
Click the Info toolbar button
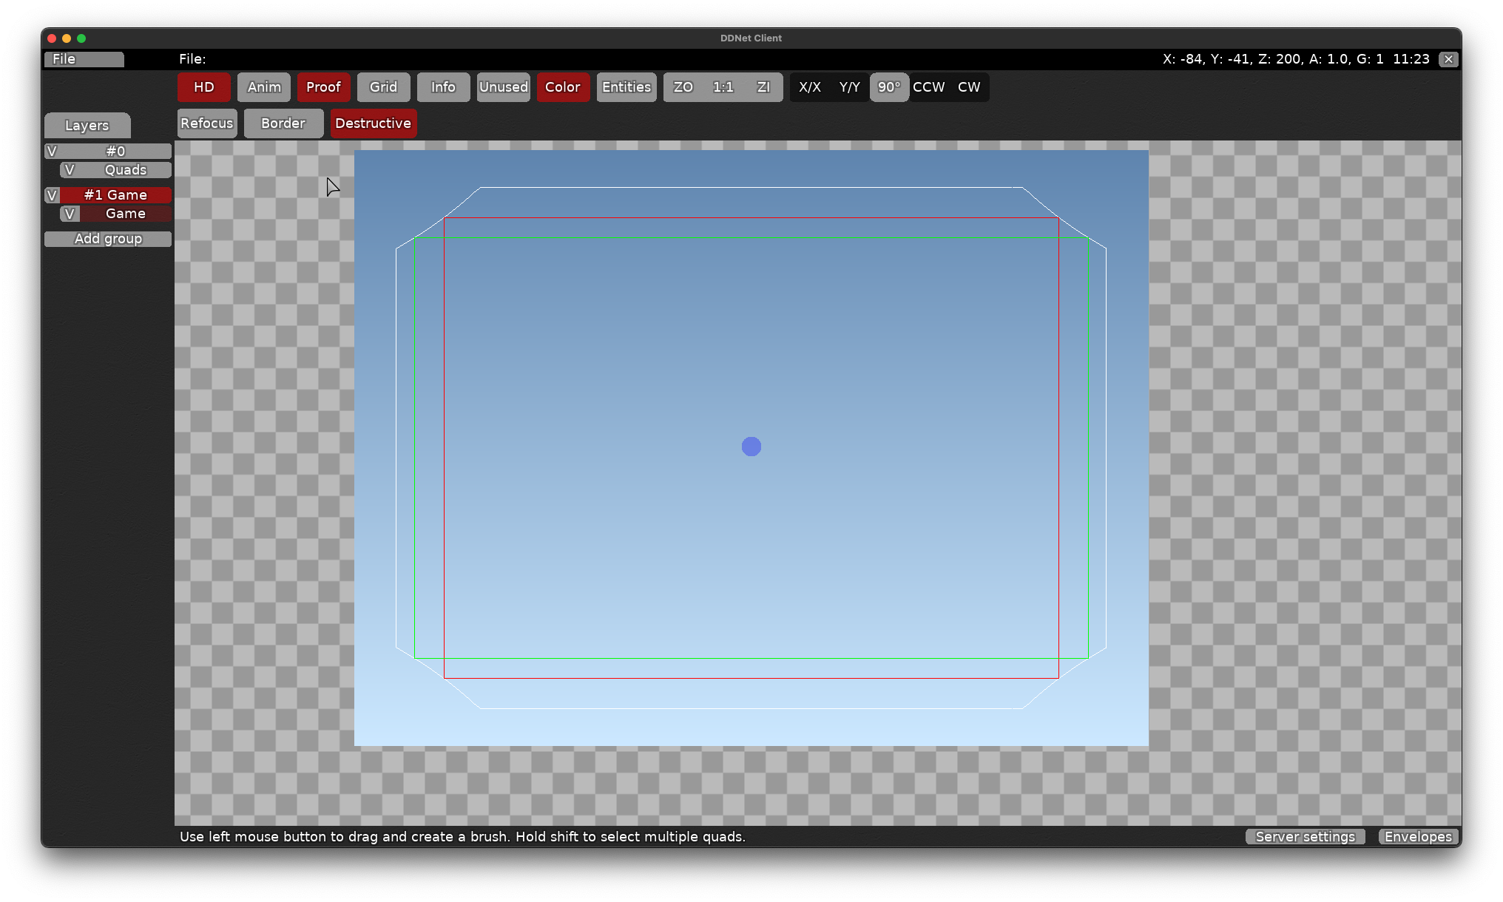(443, 87)
